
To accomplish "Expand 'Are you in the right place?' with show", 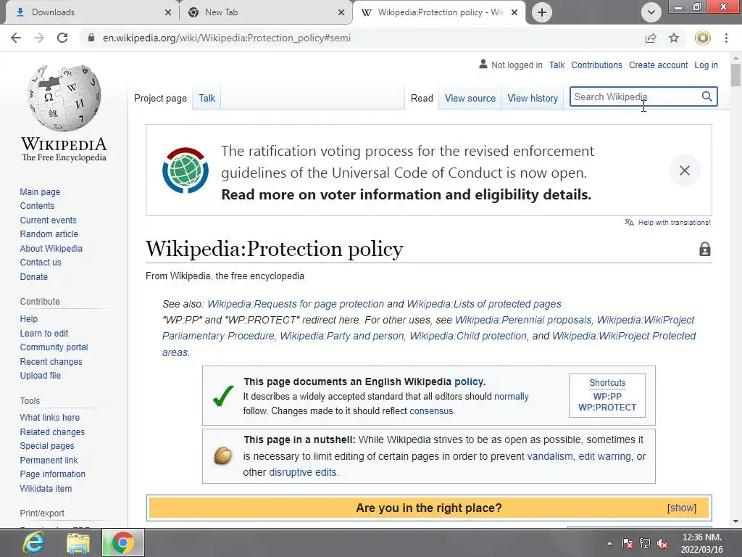I will (x=682, y=508).
